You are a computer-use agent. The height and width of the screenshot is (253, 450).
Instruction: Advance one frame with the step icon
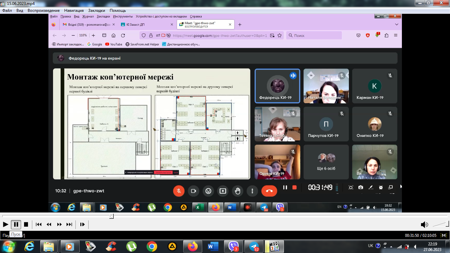82,224
